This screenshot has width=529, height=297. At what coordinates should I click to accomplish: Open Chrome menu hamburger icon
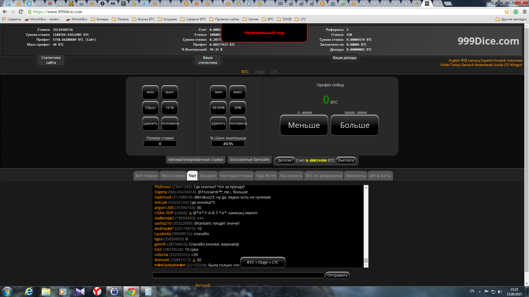[x=525, y=12]
